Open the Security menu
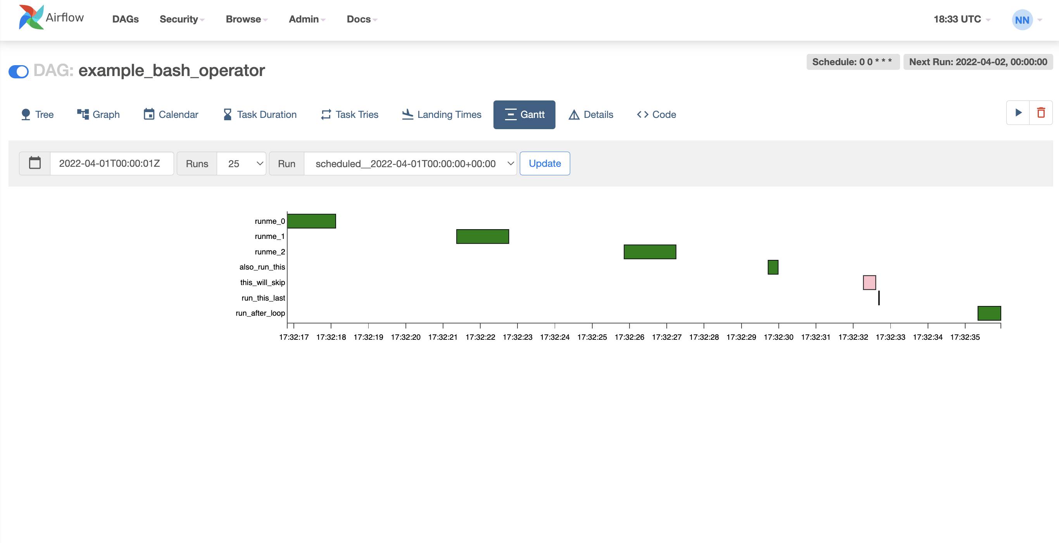Viewport: 1059px width, 543px height. (x=182, y=19)
